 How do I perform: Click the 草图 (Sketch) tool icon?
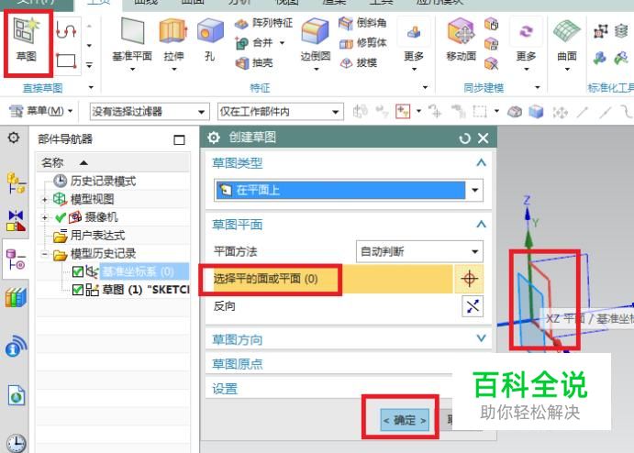click(x=27, y=31)
